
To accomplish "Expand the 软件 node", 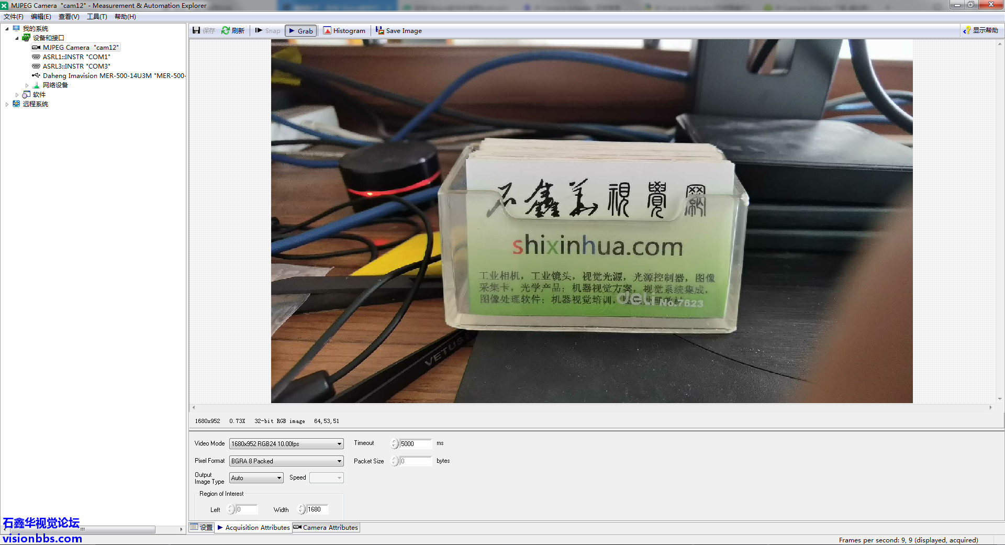I will 17,95.
